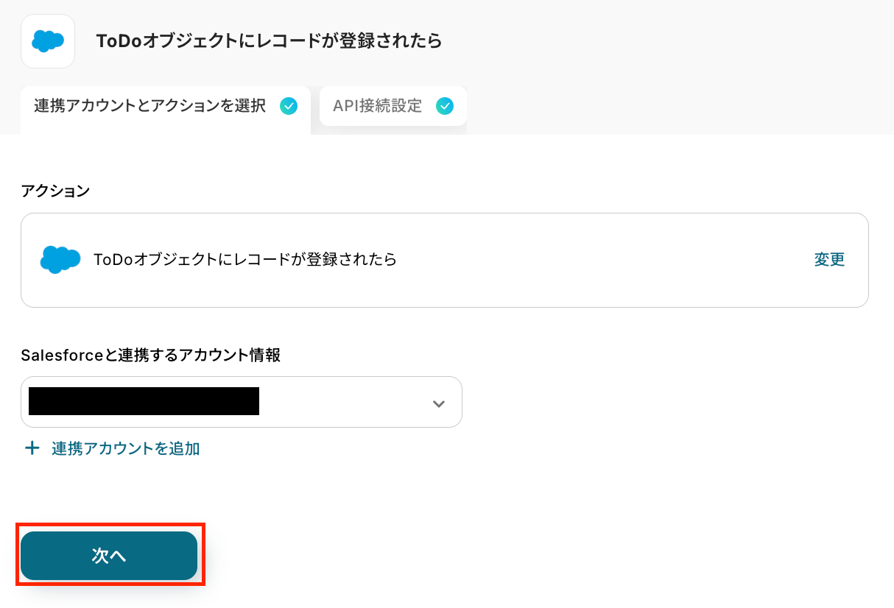Switch to the 連携アカウントとアクションを選択 tab

149,106
